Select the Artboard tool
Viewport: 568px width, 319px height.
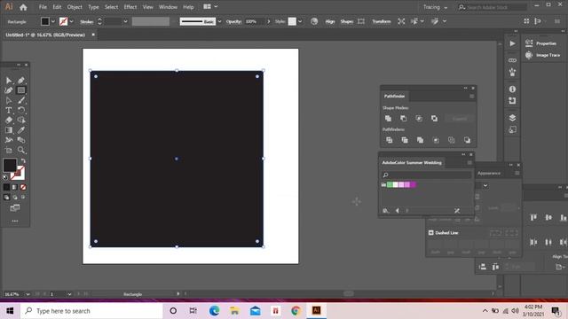pos(9,150)
